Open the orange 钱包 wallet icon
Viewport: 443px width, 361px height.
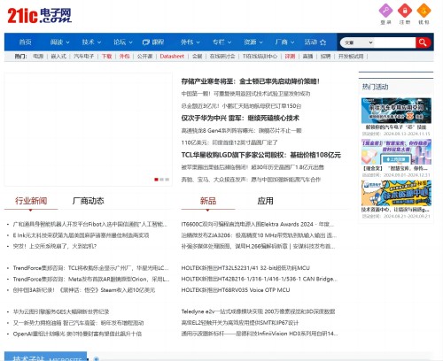tap(424, 11)
